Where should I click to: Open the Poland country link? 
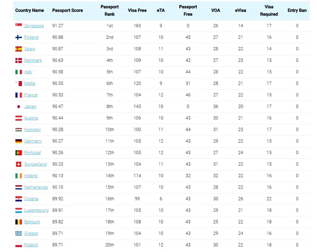point(31,245)
